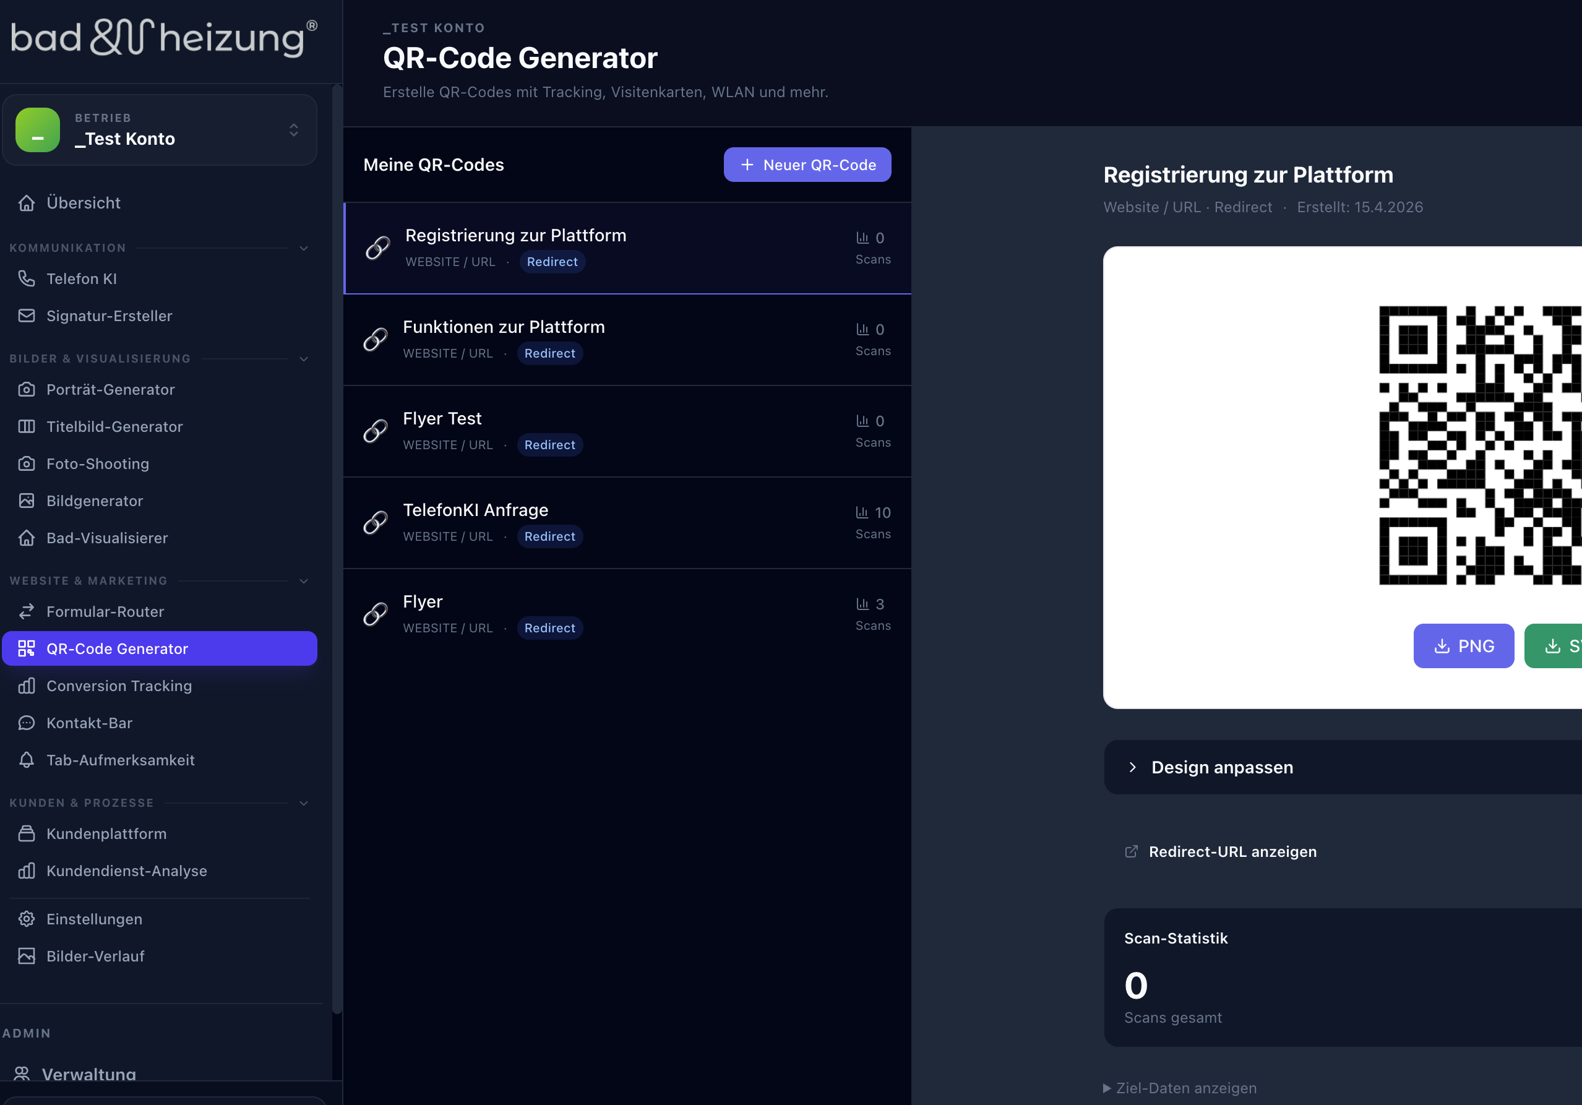Screen dimensions: 1582x1105
Task: Click the Conversion Tracking chart icon
Action: [x=26, y=686]
